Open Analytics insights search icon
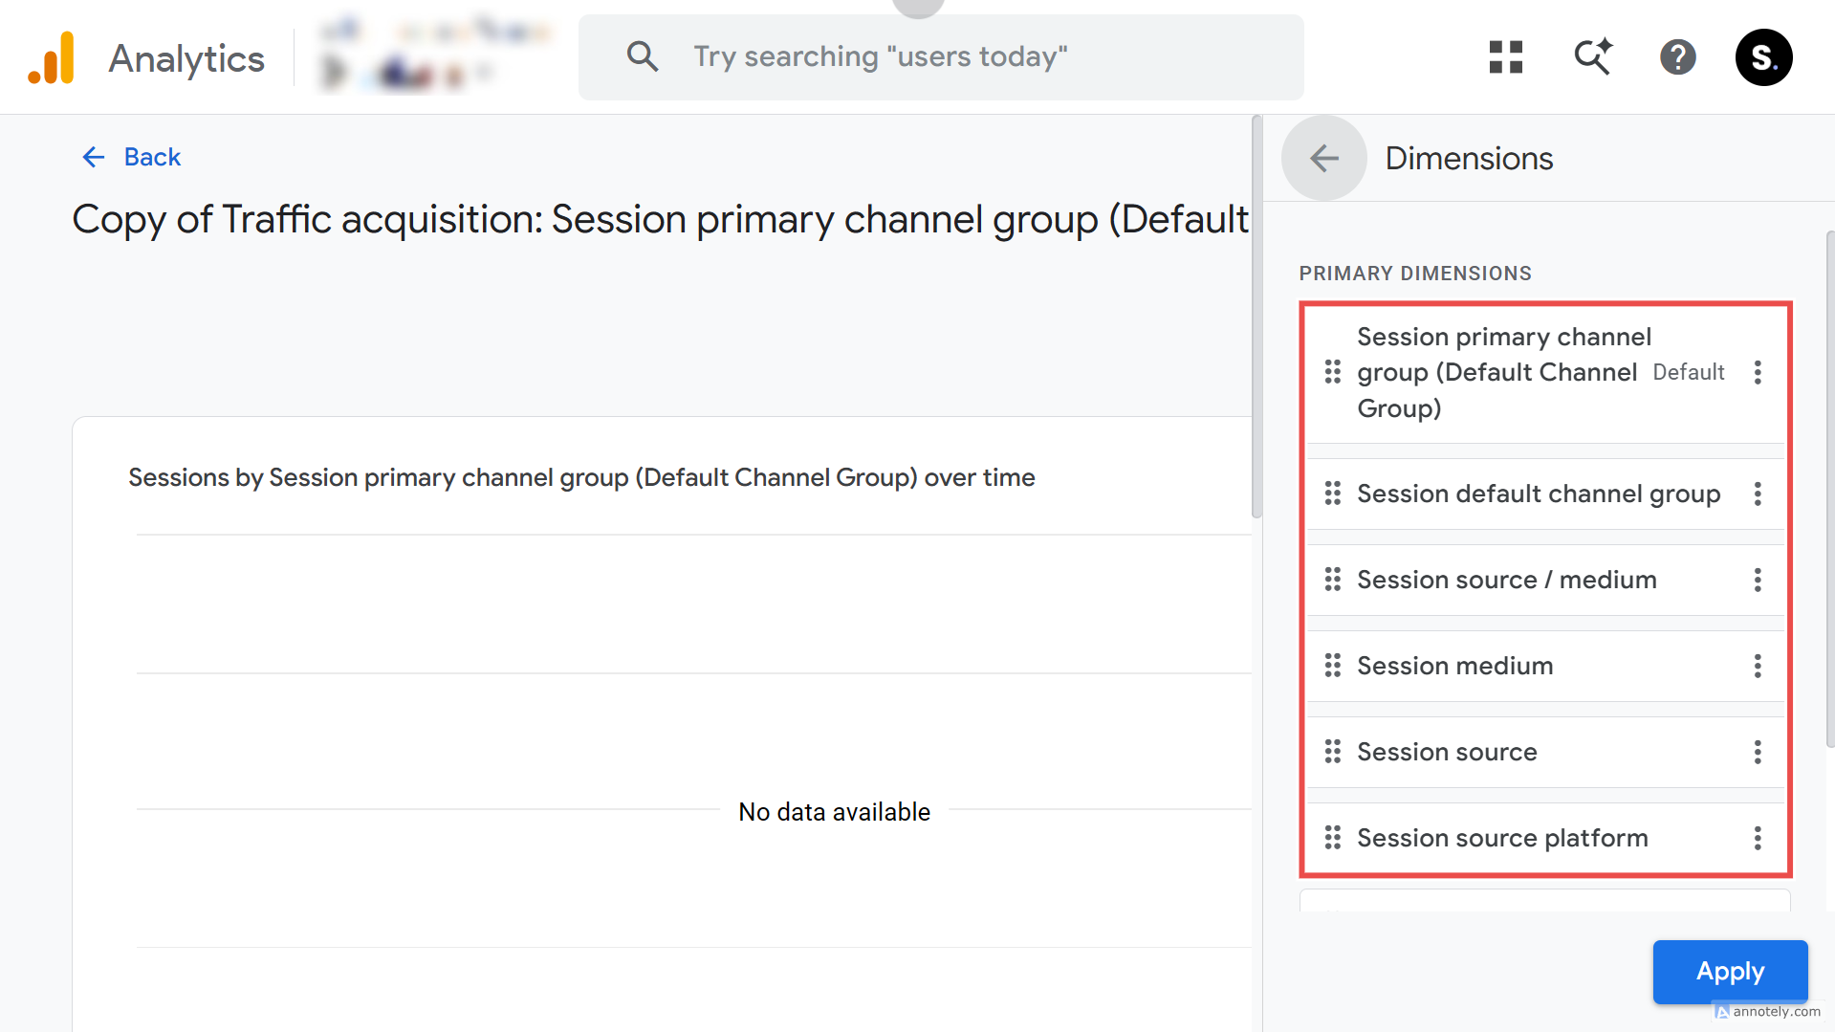 click(1593, 57)
